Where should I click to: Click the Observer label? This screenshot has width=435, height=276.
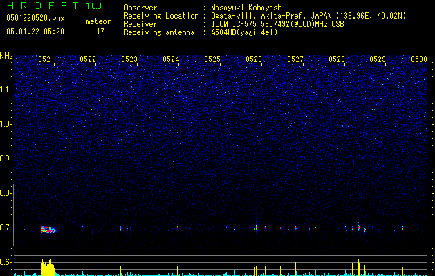[140, 8]
